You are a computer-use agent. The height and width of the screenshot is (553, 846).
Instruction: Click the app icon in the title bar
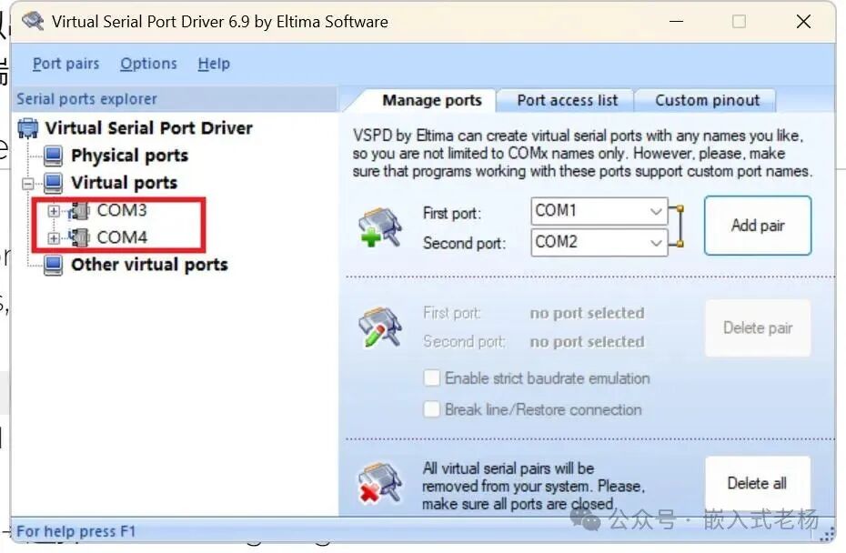tap(33, 22)
